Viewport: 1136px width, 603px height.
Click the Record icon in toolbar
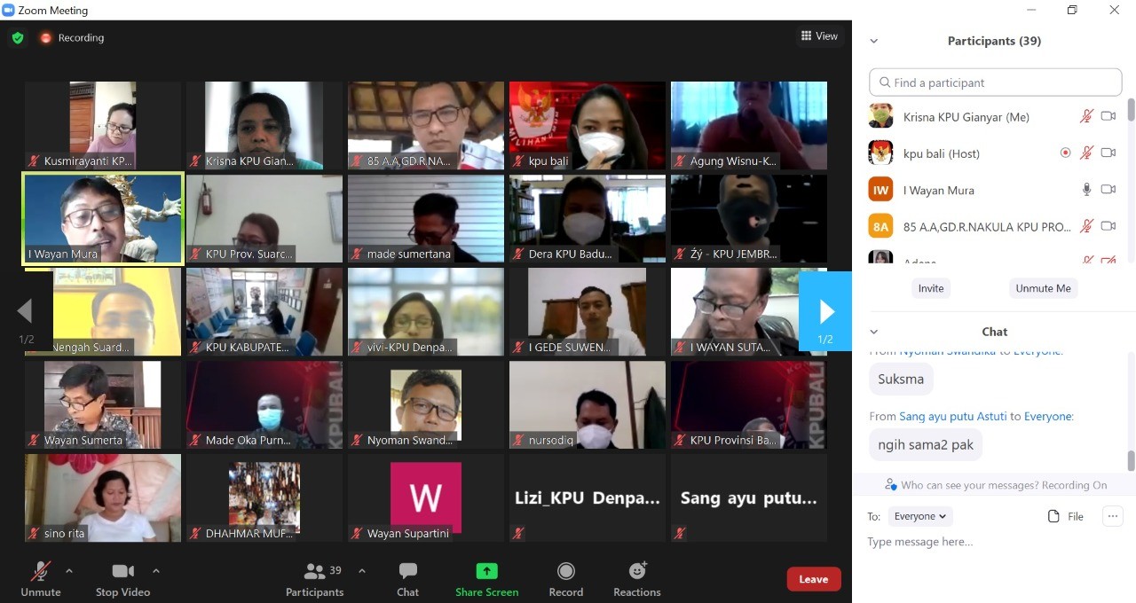pos(565,572)
